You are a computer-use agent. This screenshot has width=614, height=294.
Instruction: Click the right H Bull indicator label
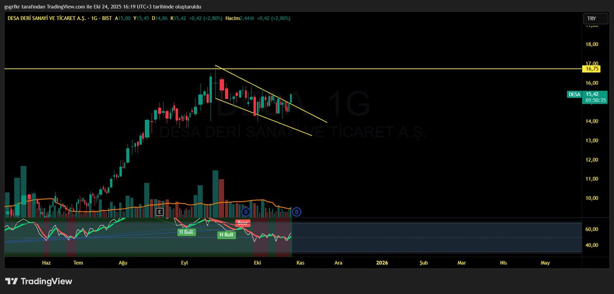pos(226,235)
